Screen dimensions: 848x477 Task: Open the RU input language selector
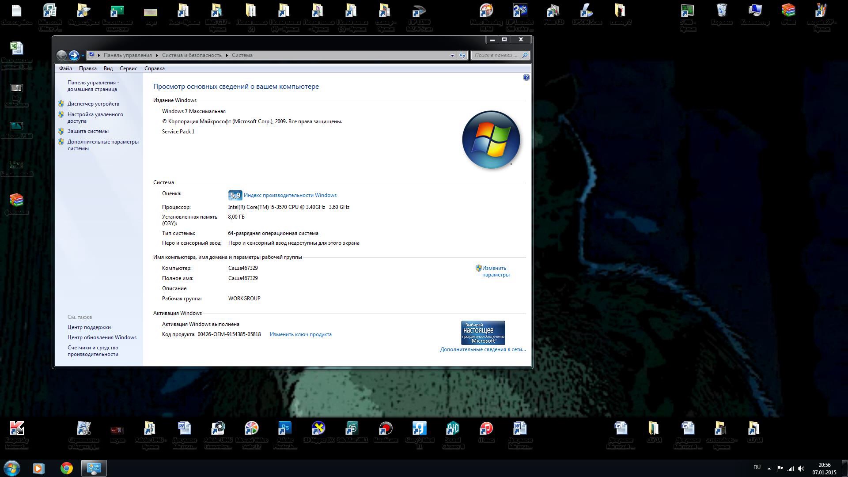[757, 467]
